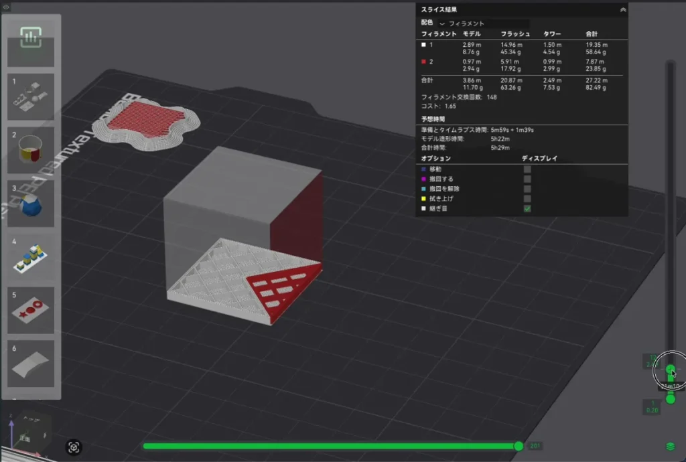Click the モデル column header
This screenshot has width=686, height=462.
point(472,33)
